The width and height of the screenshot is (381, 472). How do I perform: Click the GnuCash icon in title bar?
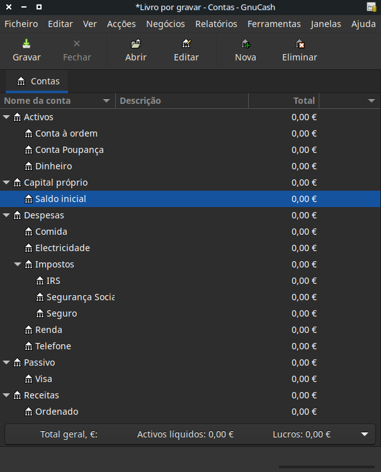tap(372, 7)
